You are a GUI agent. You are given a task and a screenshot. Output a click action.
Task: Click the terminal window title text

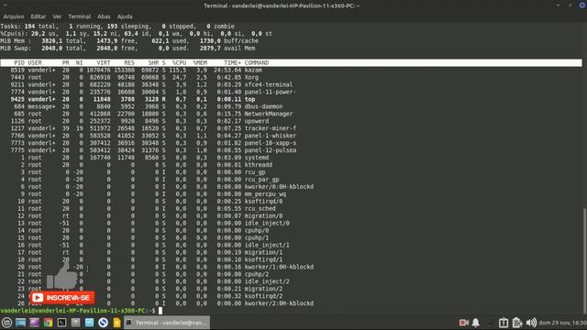282,5
